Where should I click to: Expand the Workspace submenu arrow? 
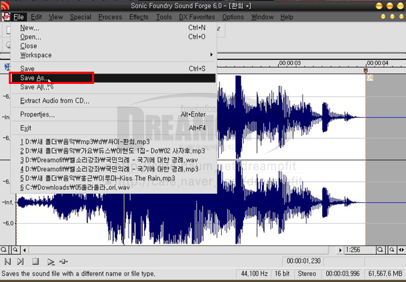tap(211, 55)
